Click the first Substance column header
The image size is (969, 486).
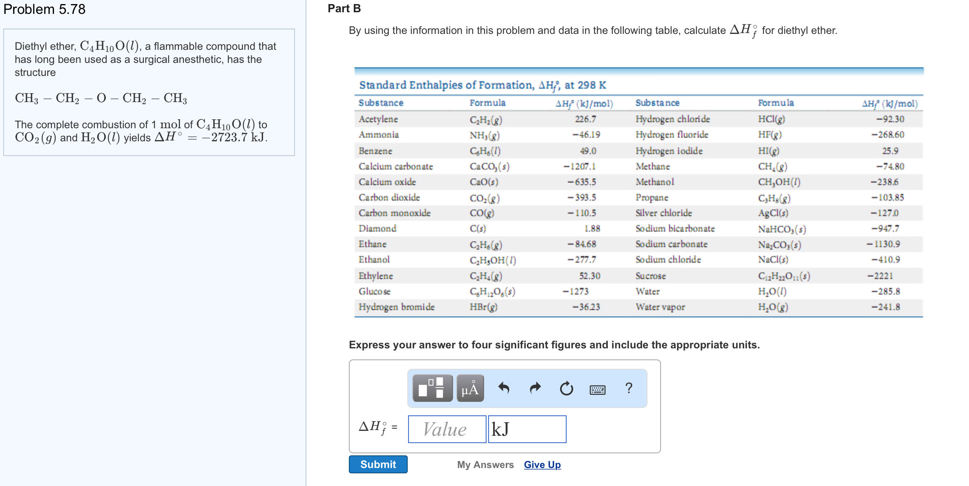tap(381, 103)
